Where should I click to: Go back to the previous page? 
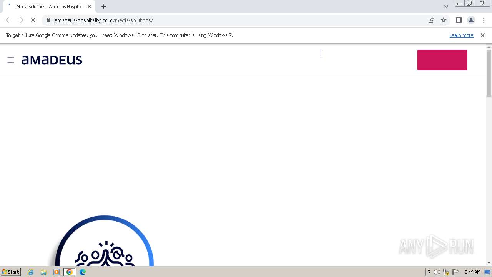[x=8, y=20]
